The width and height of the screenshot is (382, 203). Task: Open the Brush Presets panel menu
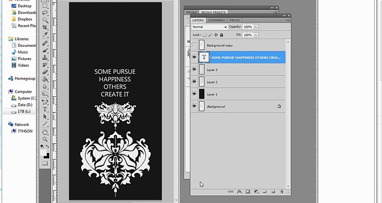click(275, 12)
